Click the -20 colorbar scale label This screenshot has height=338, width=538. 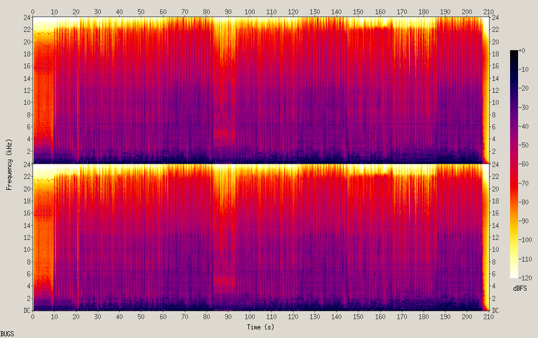[x=524, y=88]
